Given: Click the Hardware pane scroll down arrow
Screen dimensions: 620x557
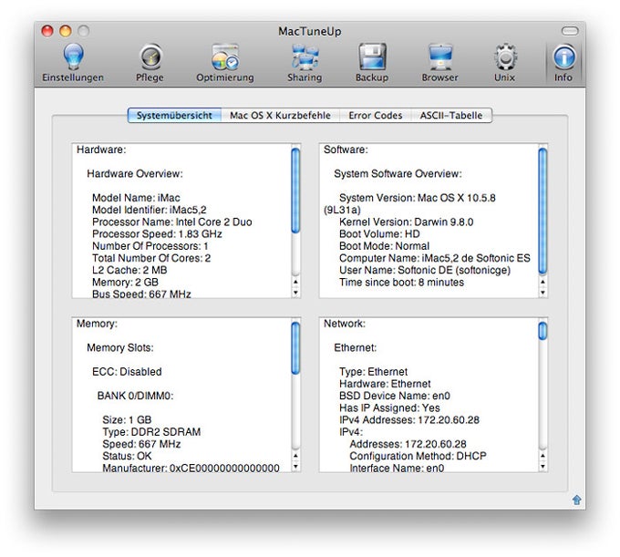Looking at the screenshot, I should click(x=295, y=293).
